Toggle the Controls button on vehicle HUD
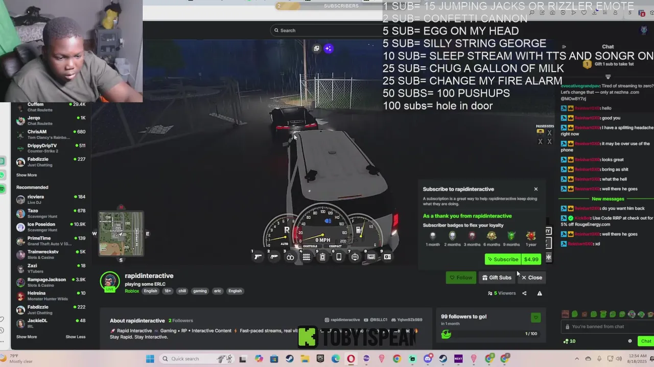This screenshot has height=367, width=654. click(x=310, y=246)
